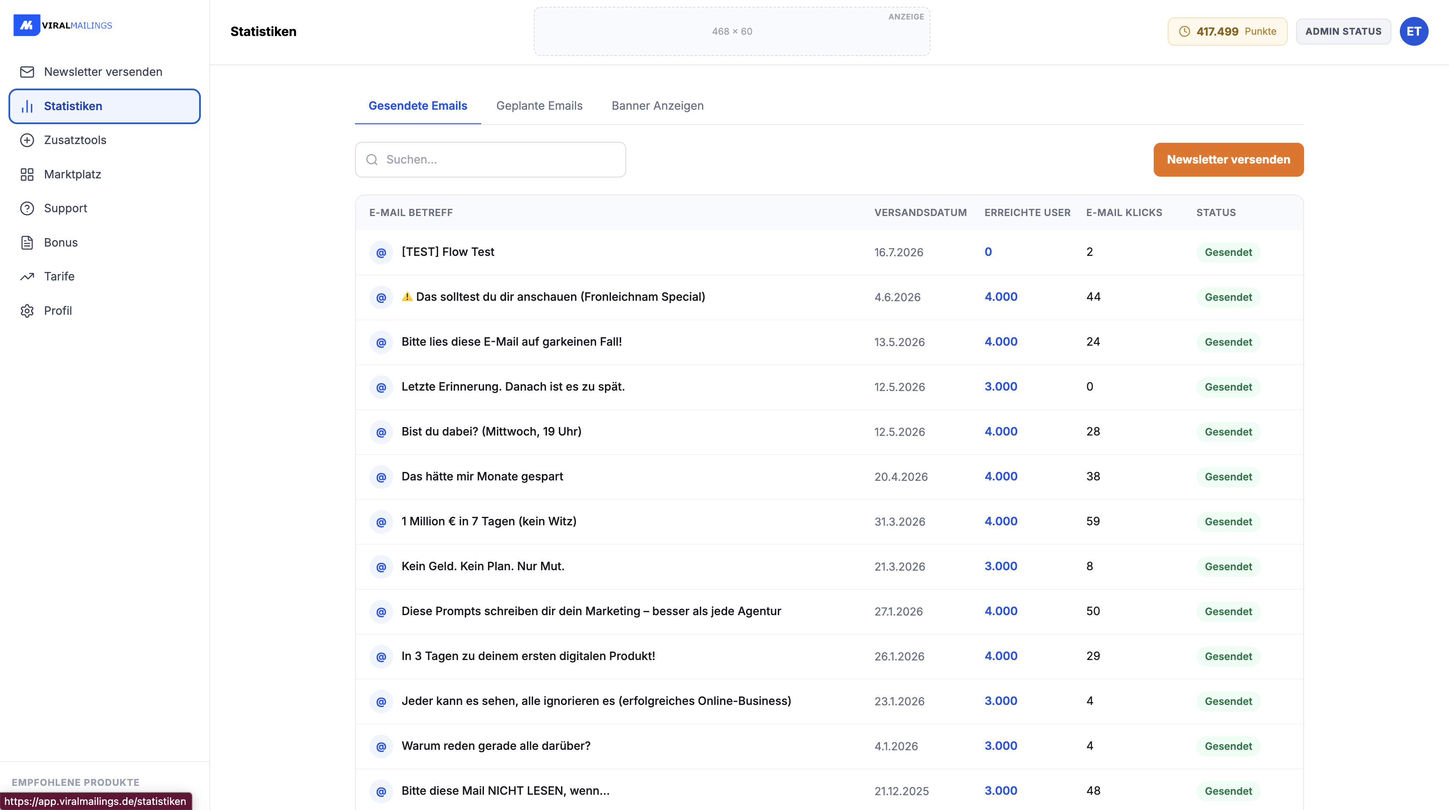The height and width of the screenshot is (810, 1449).
Task: Switch to the Banner Anzeigen tab
Action: point(657,106)
